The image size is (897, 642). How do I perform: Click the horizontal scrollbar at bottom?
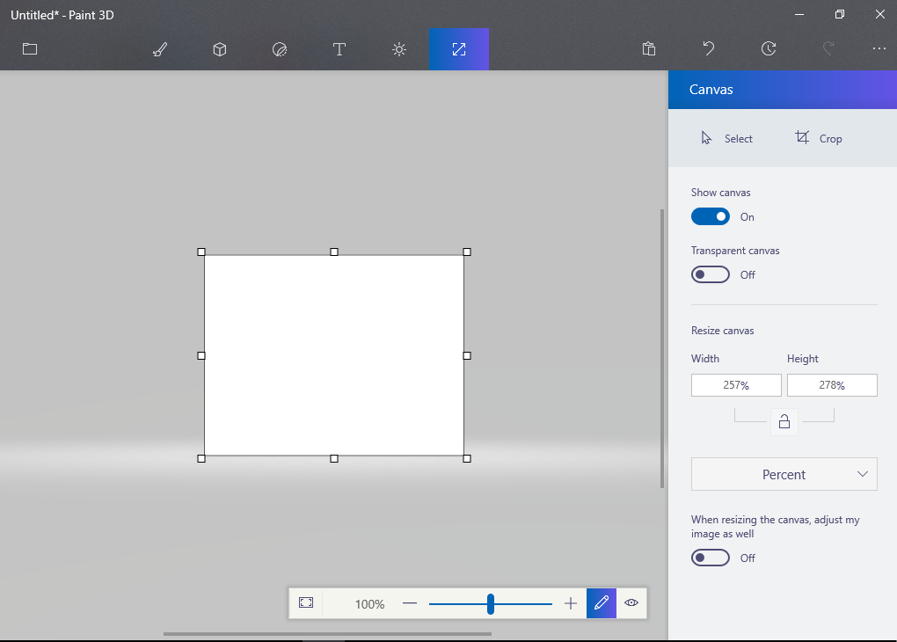point(327,634)
